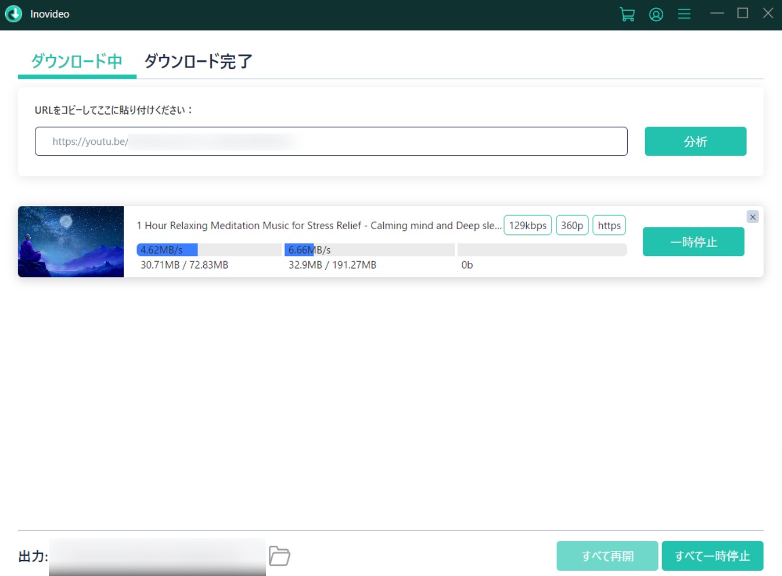Switch to the ダウンロード中 tab
782x576 pixels.
click(76, 61)
